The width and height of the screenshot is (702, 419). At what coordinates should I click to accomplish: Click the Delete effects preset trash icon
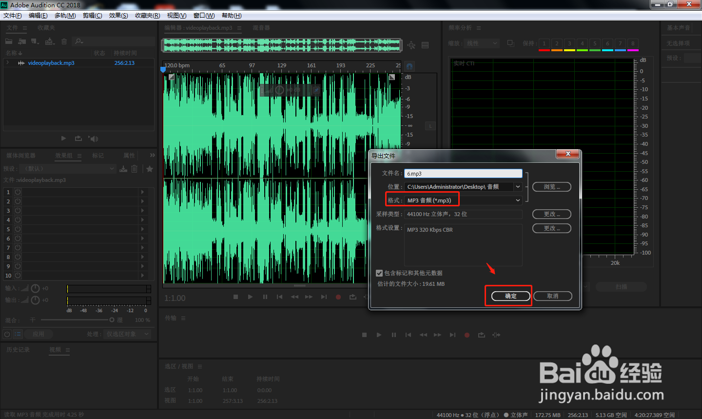pyautogui.click(x=135, y=169)
